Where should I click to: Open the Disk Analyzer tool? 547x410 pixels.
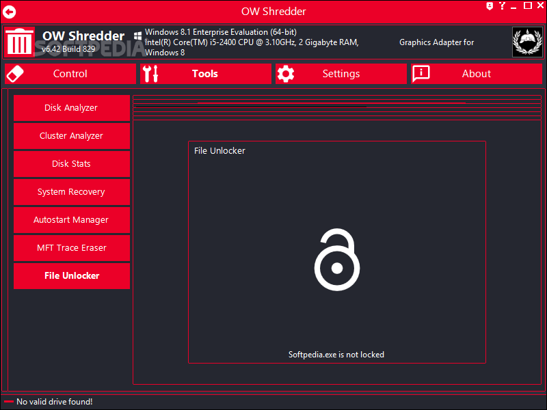pos(72,108)
